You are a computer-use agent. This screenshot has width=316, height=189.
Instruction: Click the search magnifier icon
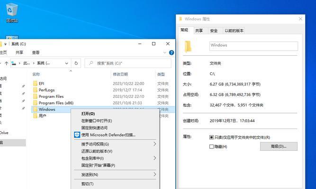point(91,63)
